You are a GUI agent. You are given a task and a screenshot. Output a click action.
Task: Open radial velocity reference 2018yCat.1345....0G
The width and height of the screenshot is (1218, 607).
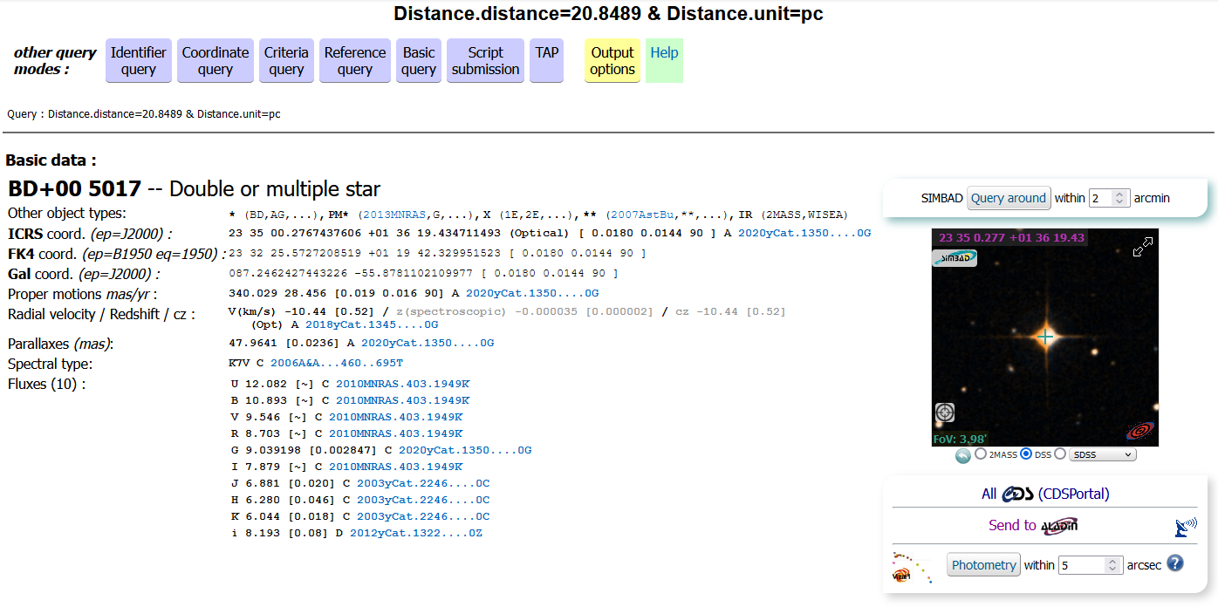[372, 324]
